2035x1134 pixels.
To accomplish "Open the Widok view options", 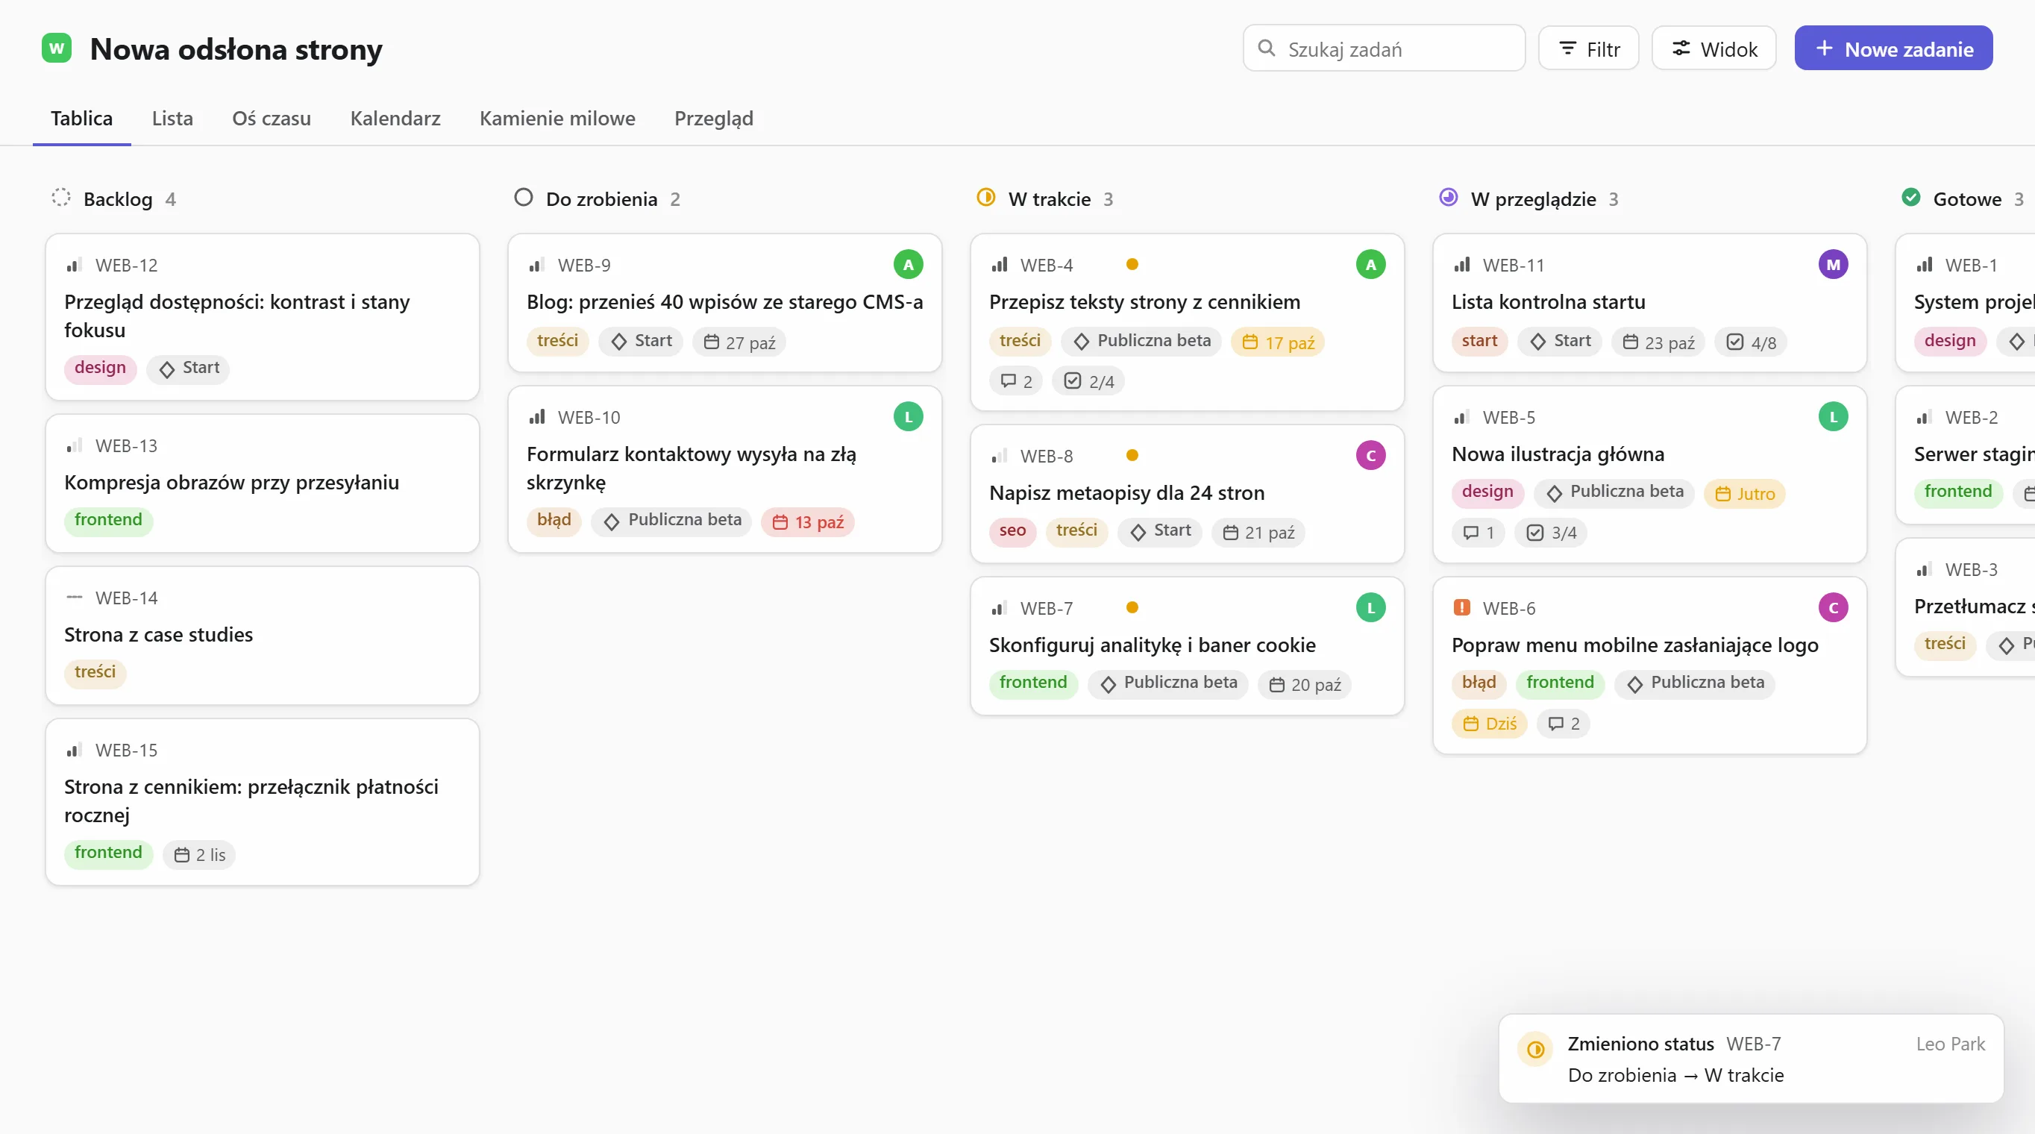I will coord(1713,49).
